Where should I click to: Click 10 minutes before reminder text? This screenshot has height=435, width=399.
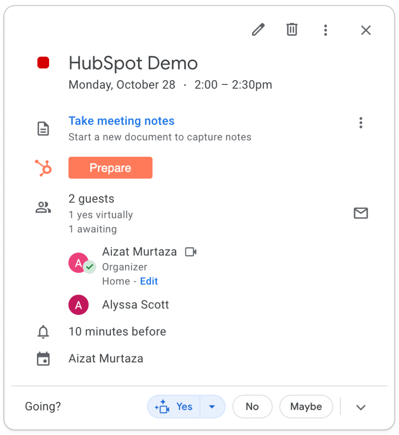[117, 331]
